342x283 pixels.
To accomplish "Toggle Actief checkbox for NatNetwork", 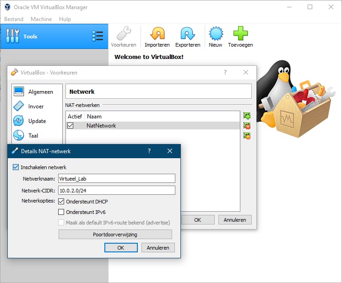I will coord(70,125).
